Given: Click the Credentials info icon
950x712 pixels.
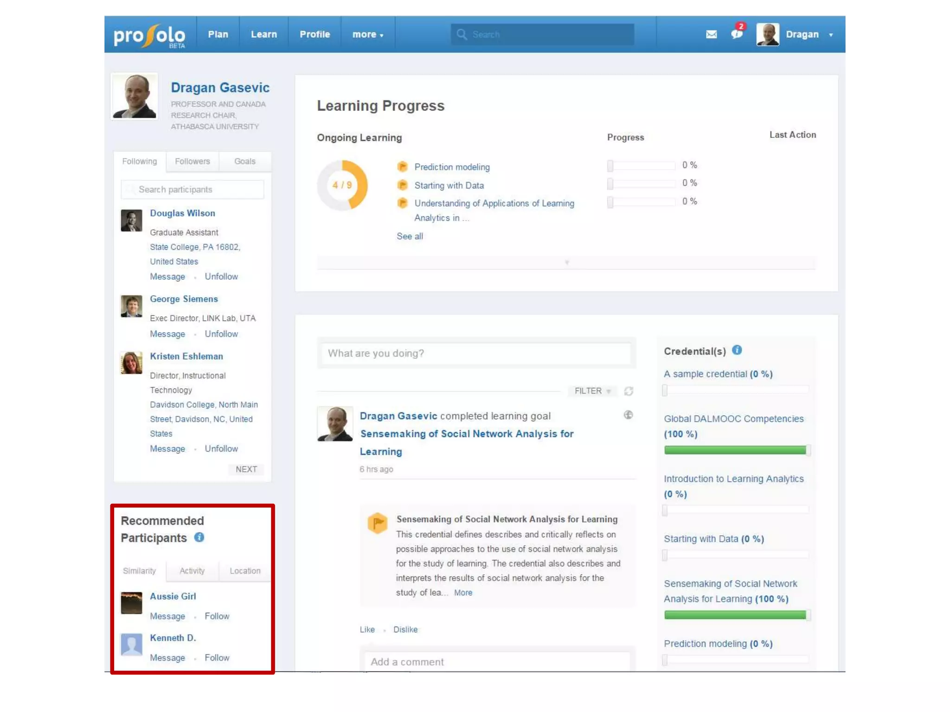Looking at the screenshot, I should click(x=737, y=350).
